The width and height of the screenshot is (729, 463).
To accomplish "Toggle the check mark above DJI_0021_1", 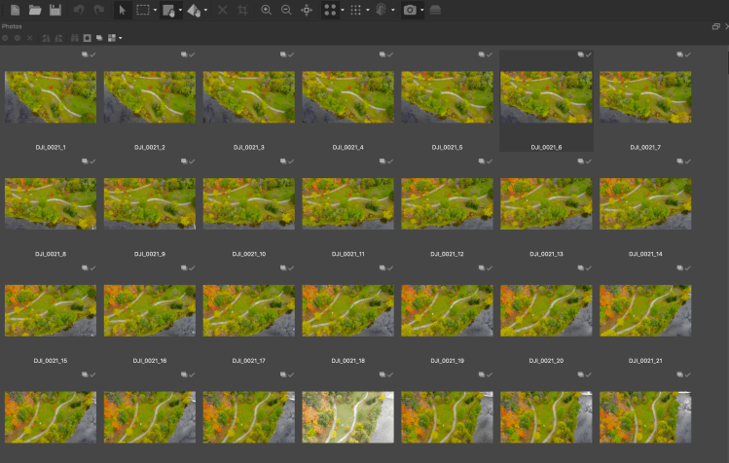I will (91, 55).
